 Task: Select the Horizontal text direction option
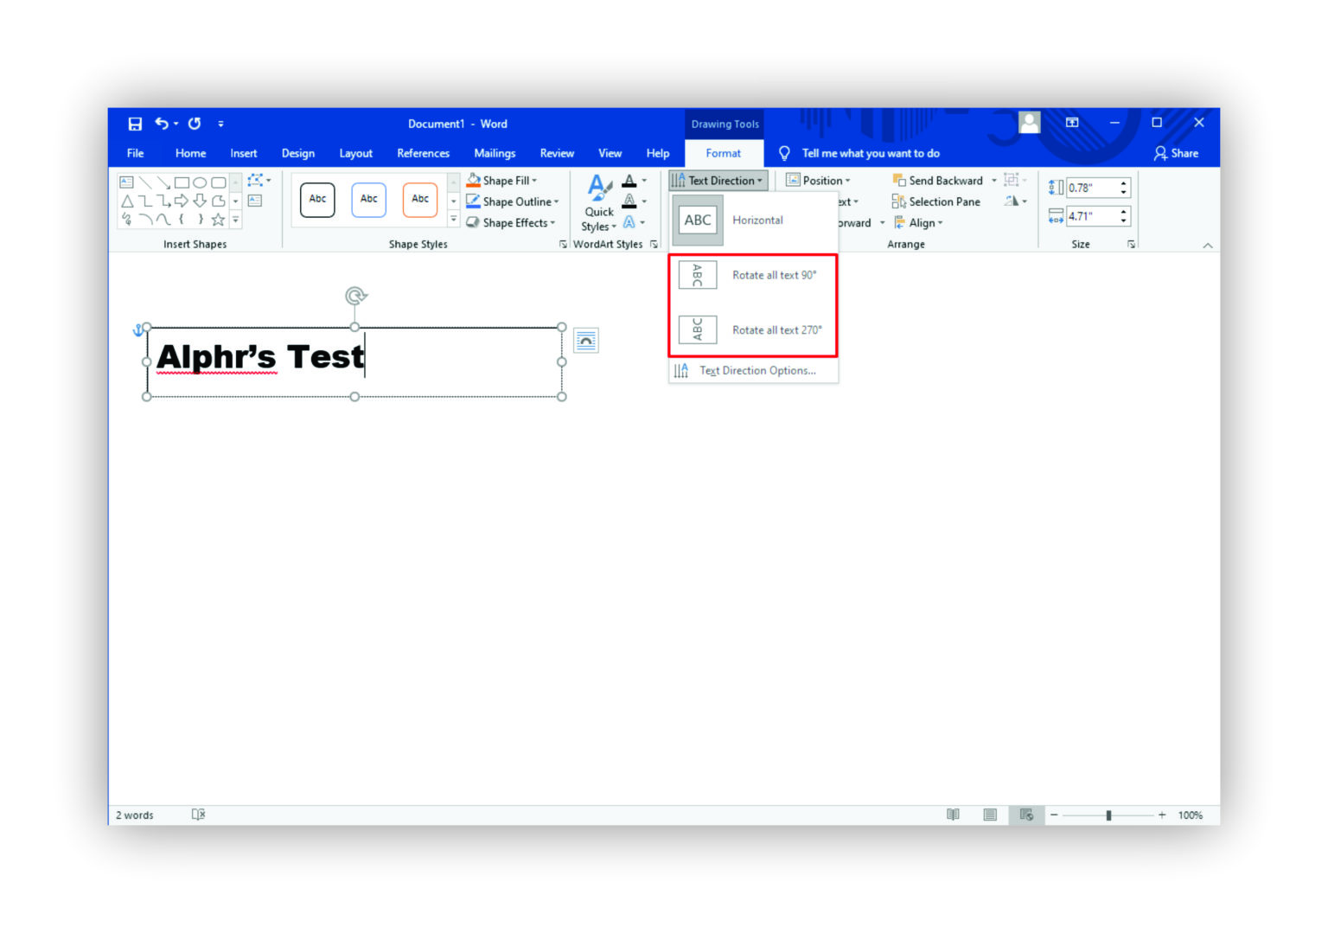(x=757, y=220)
